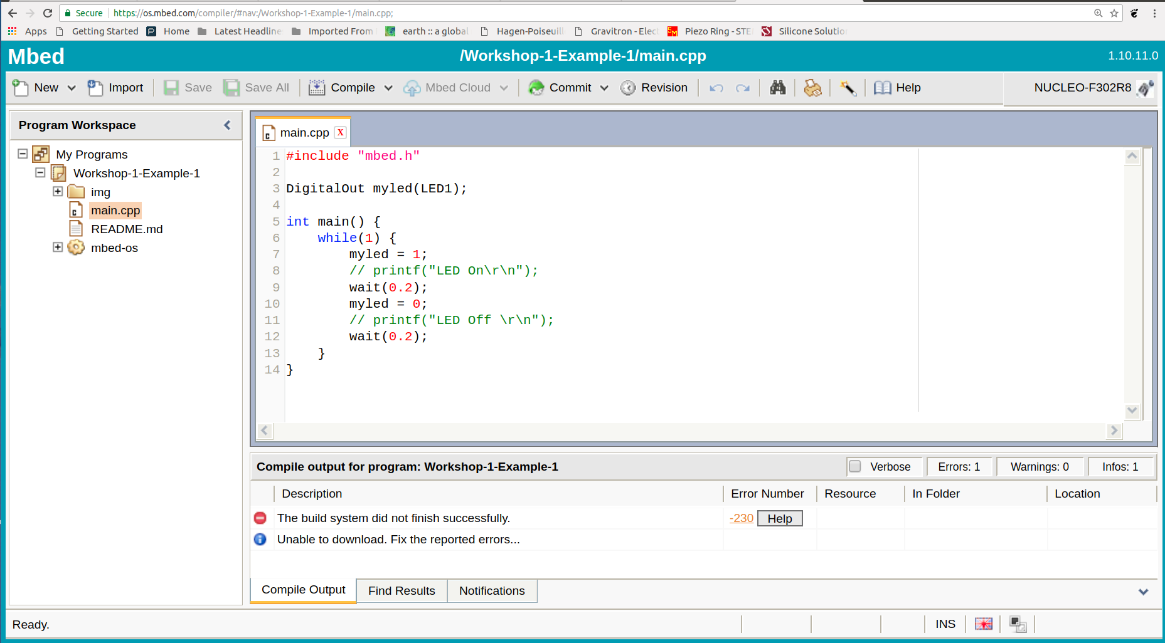Open the Commit dropdown arrow
This screenshot has width=1165, height=643.
coord(604,88)
